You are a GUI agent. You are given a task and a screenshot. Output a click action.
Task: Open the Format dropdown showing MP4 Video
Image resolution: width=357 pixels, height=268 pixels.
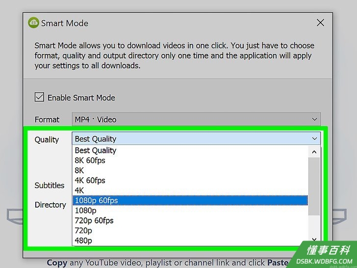click(x=196, y=119)
